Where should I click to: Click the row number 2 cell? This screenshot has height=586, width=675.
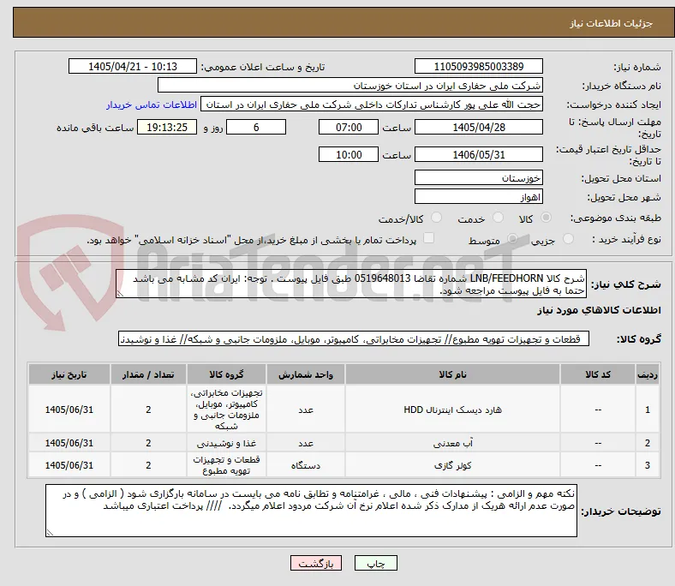point(648,443)
